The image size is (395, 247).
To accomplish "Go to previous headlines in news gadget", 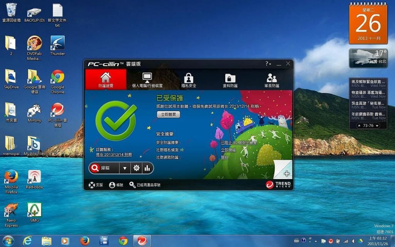I will tap(360, 126).
